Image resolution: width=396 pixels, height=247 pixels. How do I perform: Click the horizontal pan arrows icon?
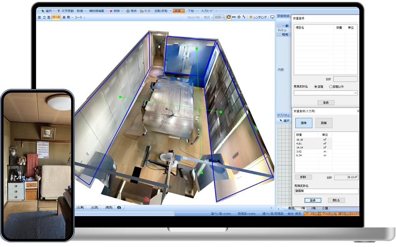(x=234, y=17)
